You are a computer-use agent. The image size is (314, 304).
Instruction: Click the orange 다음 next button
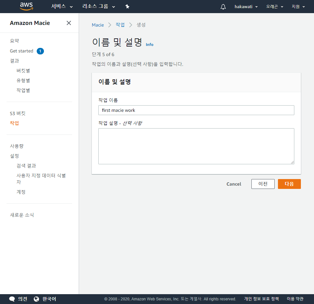[x=289, y=184]
